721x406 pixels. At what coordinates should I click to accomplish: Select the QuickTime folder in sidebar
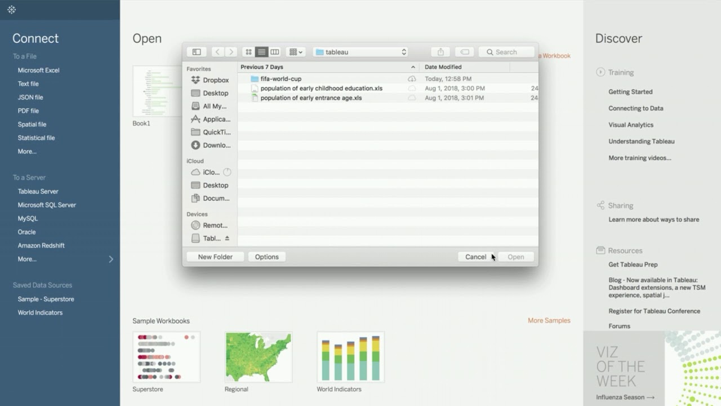(210, 132)
